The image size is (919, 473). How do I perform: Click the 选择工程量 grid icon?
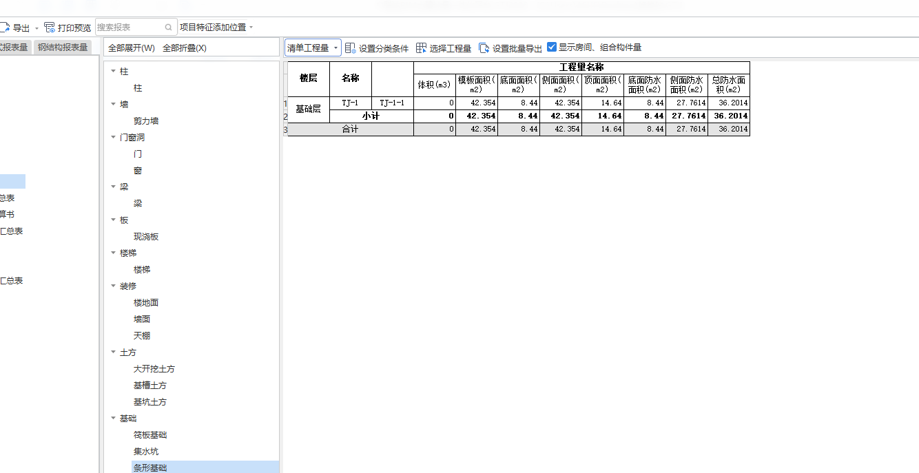pyautogui.click(x=422, y=48)
